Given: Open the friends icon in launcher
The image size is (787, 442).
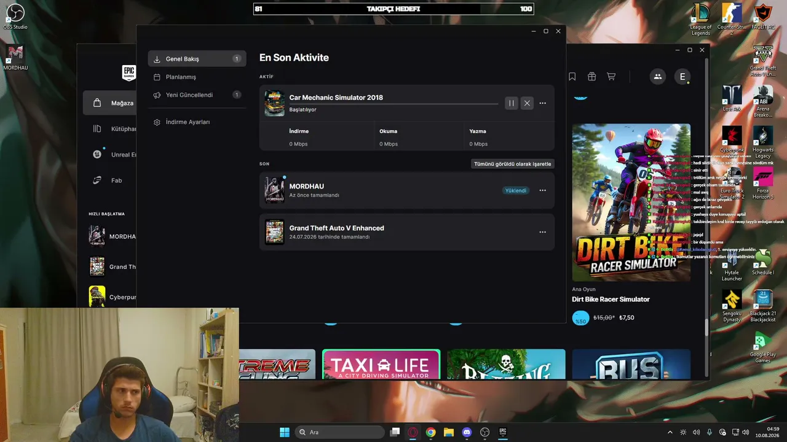Looking at the screenshot, I should (658, 77).
